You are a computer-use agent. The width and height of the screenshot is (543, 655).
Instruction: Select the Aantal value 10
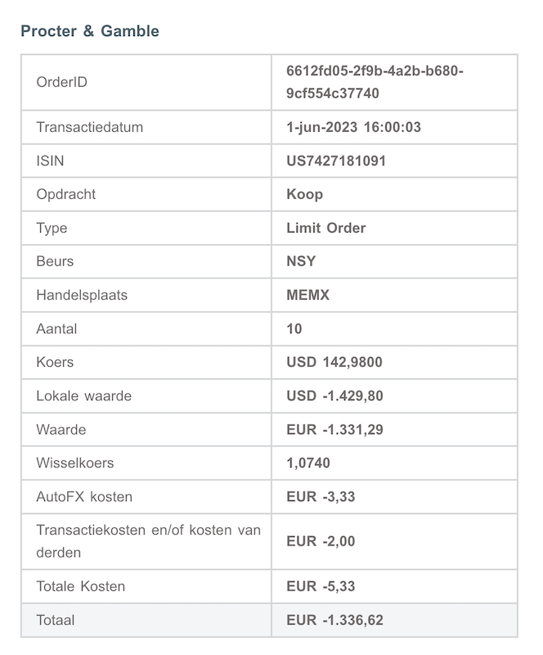(294, 328)
